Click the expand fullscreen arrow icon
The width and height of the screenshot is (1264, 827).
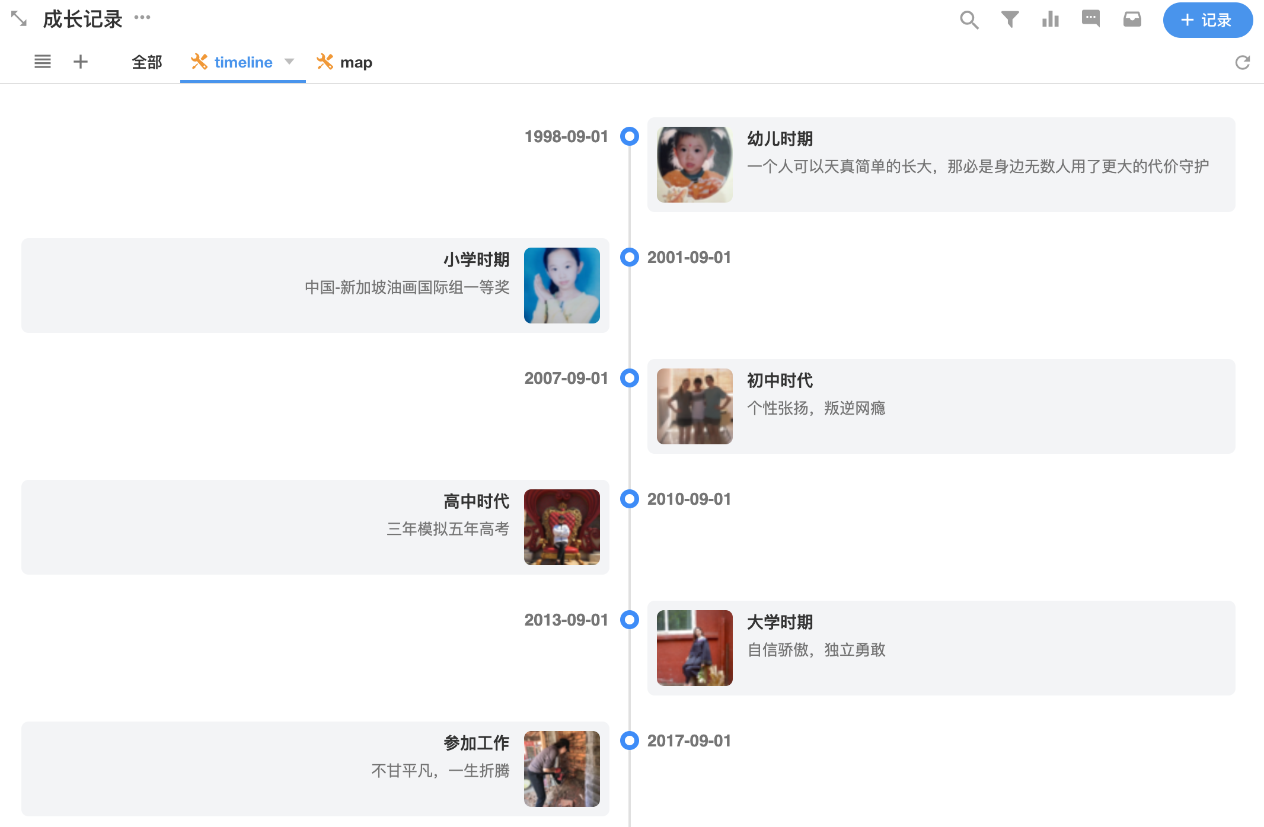[19, 19]
